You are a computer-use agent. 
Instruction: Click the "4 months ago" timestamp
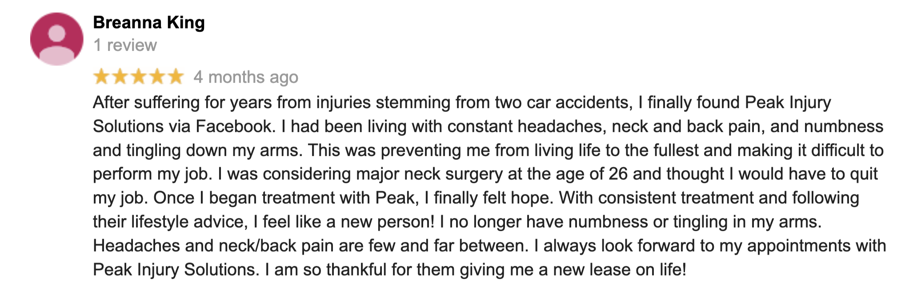pyautogui.click(x=246, y=78)
